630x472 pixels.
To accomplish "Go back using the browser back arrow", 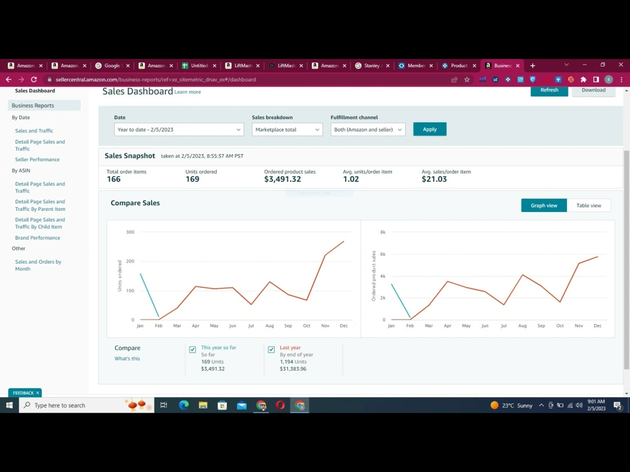I will click(x=8, y=79).
